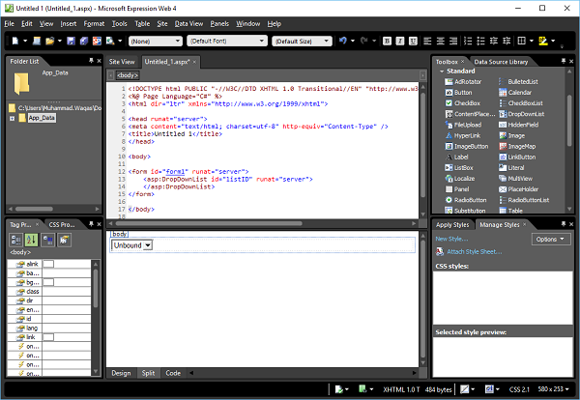
Task: Select the Calendar control in Toolbox
Action: tap(520, 94)
